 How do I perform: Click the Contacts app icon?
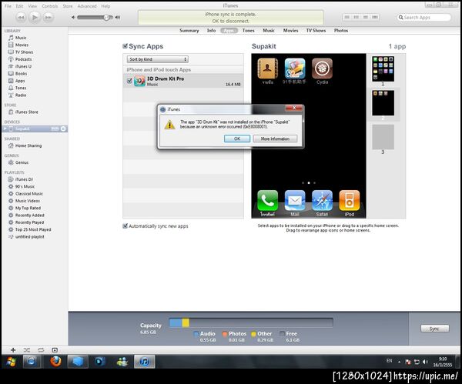point(267,68)
